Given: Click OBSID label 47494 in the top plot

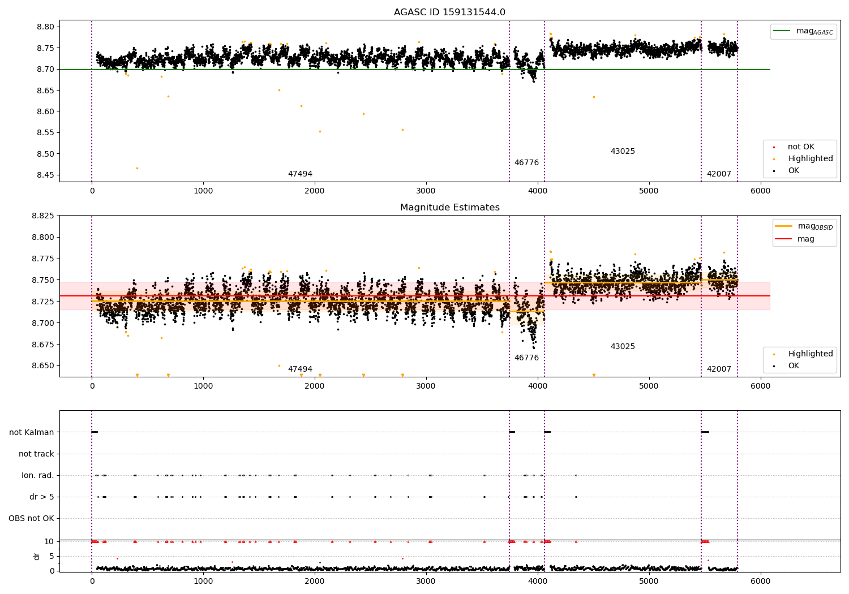Looking at the screenshot, I should pyautogui.click(x=300, y=174).
